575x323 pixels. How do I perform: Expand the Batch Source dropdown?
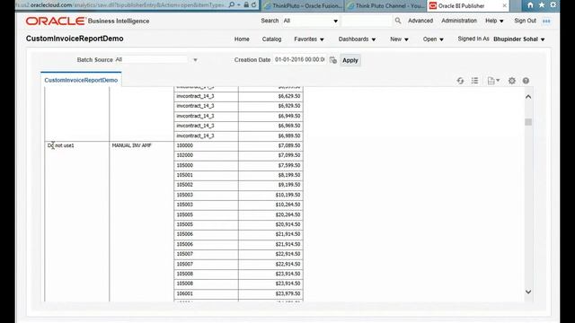tap(195, 60)
